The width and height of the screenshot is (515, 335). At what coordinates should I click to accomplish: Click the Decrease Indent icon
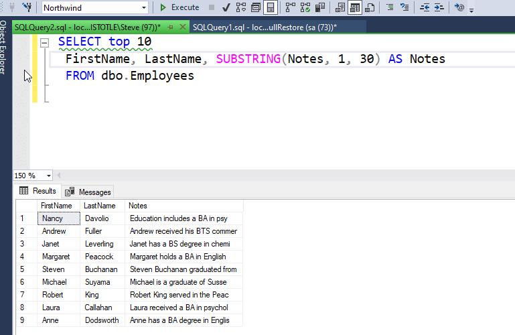(x=426, y=7)
